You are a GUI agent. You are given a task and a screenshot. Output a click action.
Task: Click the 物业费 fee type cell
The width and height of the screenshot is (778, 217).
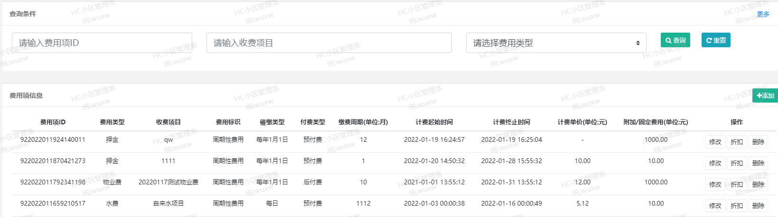(x=112, y=182)
